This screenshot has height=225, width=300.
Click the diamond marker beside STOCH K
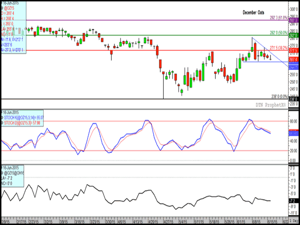[2, 117]
